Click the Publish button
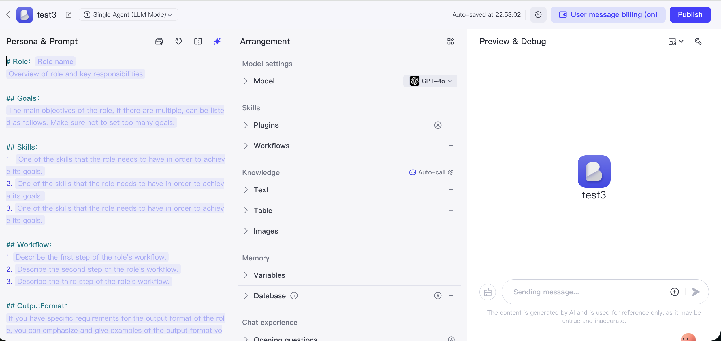Screen dimensions: 721x341 tap(690, 15)
